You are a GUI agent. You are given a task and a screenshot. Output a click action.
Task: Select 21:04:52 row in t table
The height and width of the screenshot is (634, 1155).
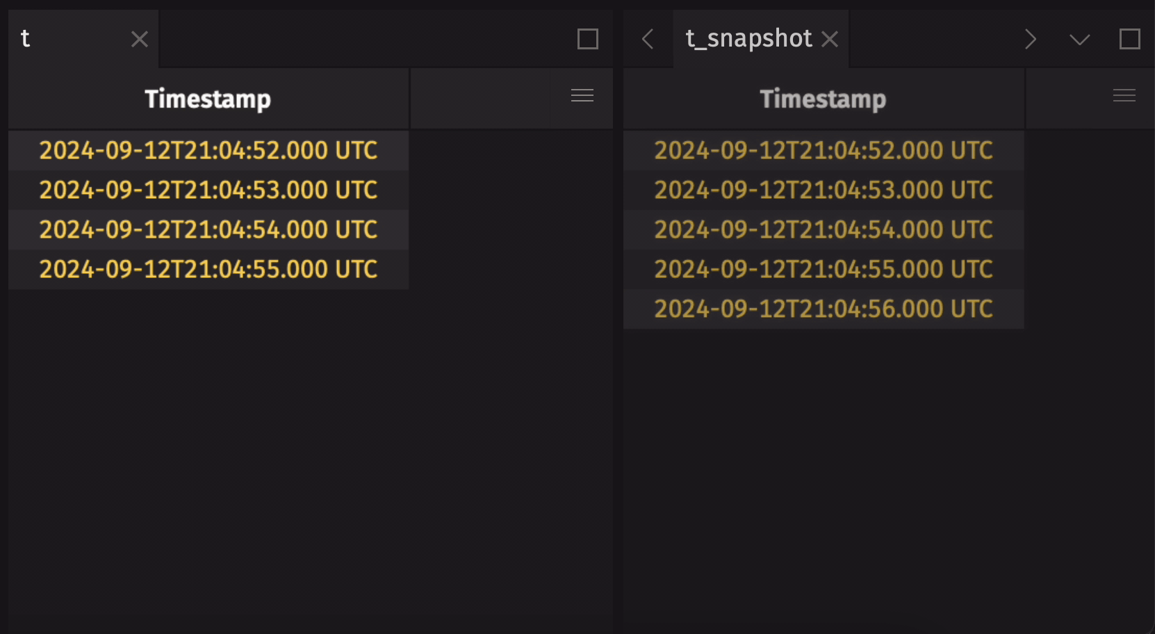(208, 150)
